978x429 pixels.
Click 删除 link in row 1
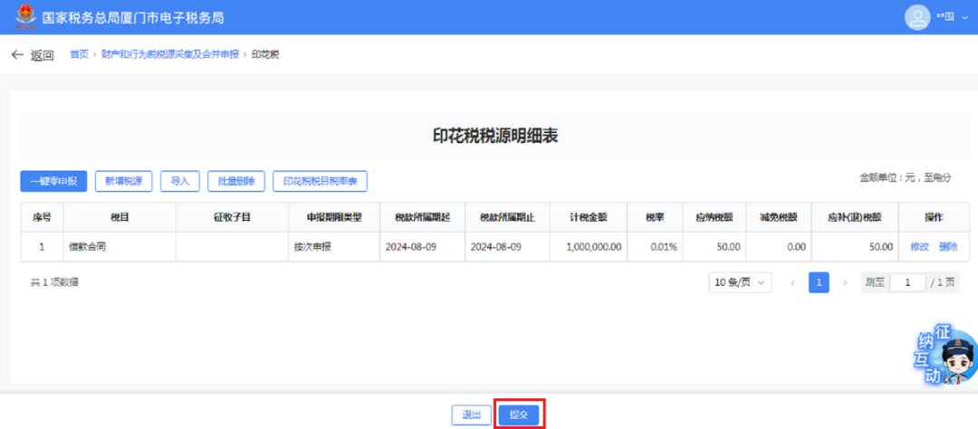[x=948, y=246]
